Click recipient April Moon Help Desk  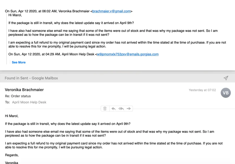pos(29,102)
